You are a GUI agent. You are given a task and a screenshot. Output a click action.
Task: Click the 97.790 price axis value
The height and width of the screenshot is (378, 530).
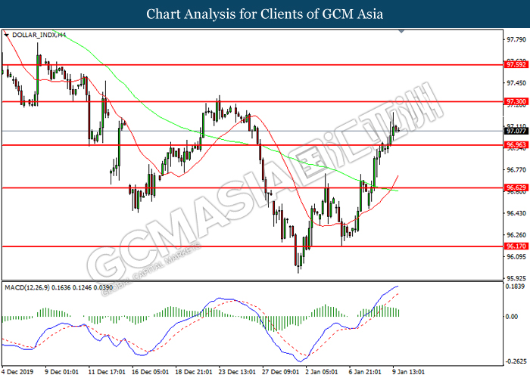516,40
